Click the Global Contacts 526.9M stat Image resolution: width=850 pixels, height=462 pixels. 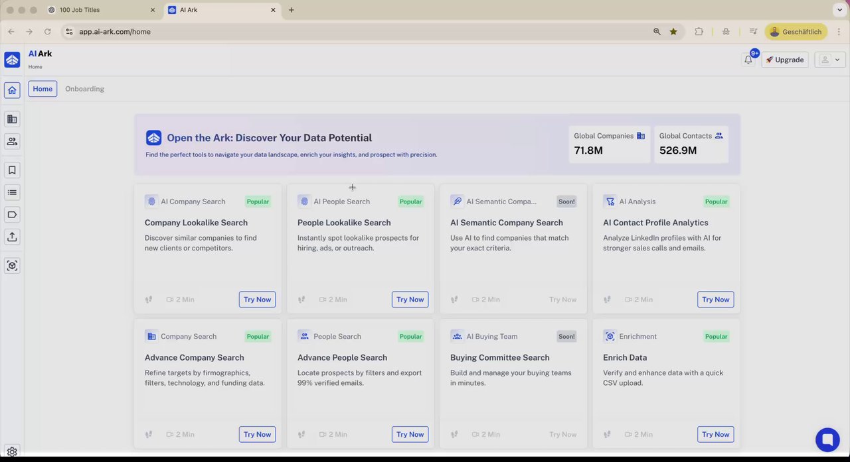[x=691, y=144]
